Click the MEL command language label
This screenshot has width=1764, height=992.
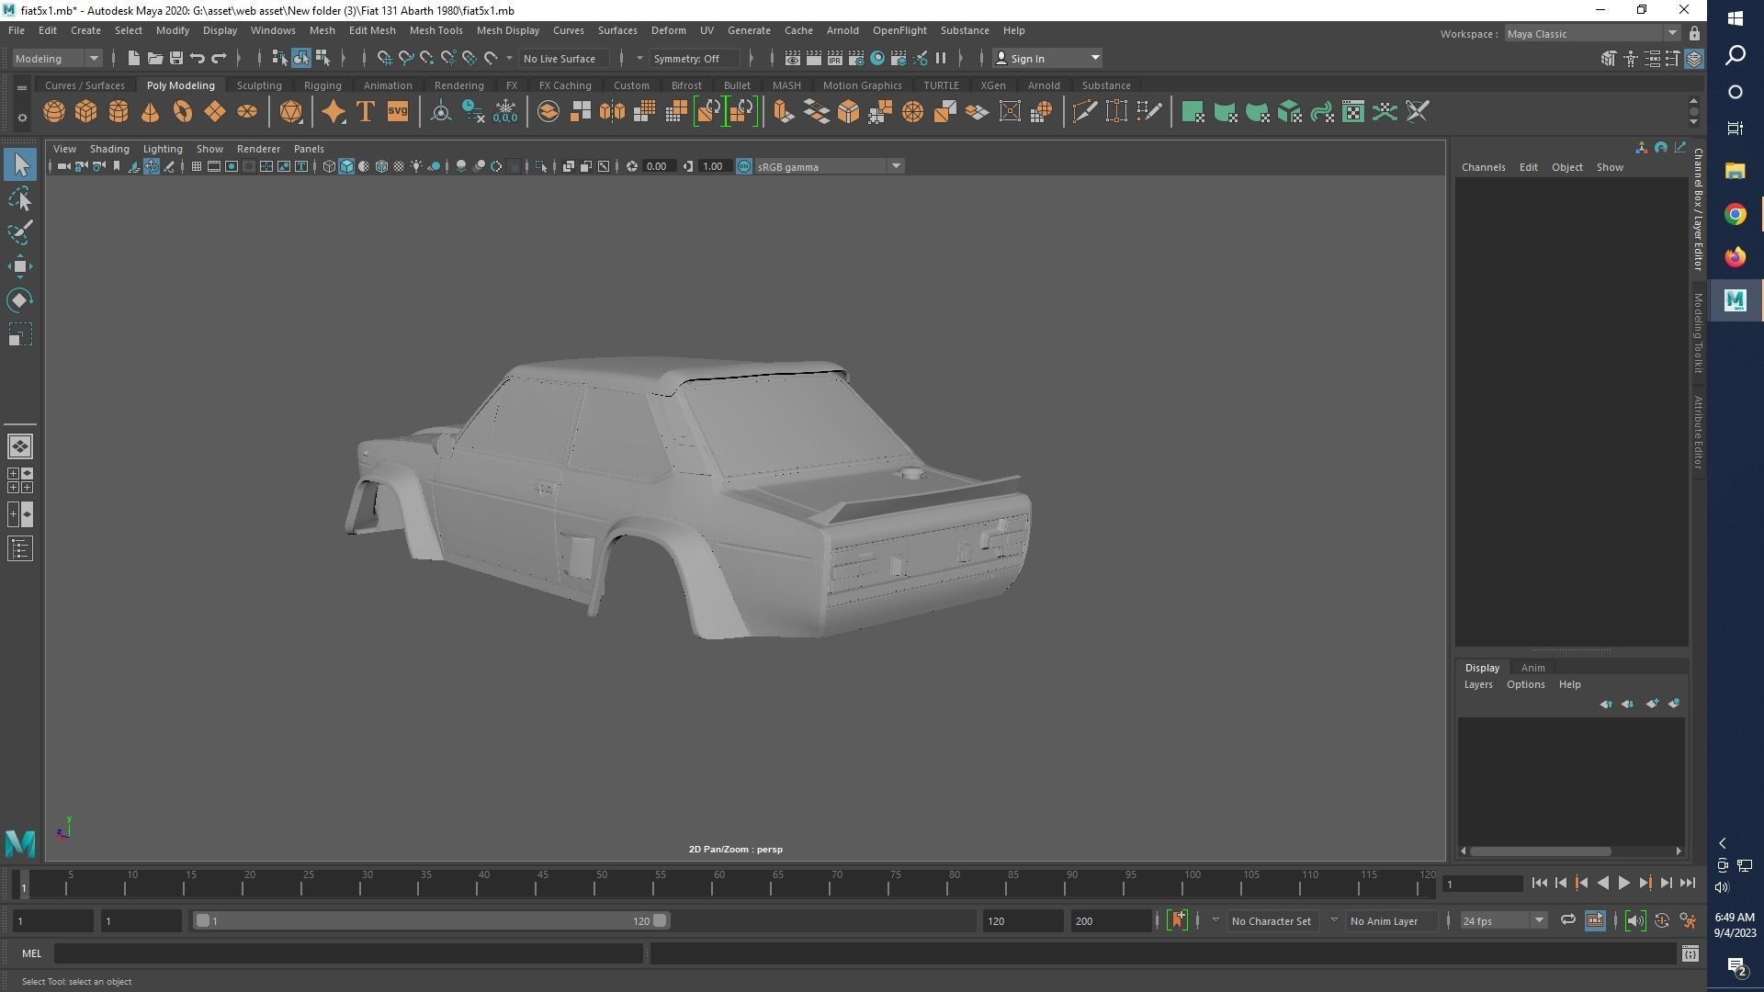click(32, 953)
